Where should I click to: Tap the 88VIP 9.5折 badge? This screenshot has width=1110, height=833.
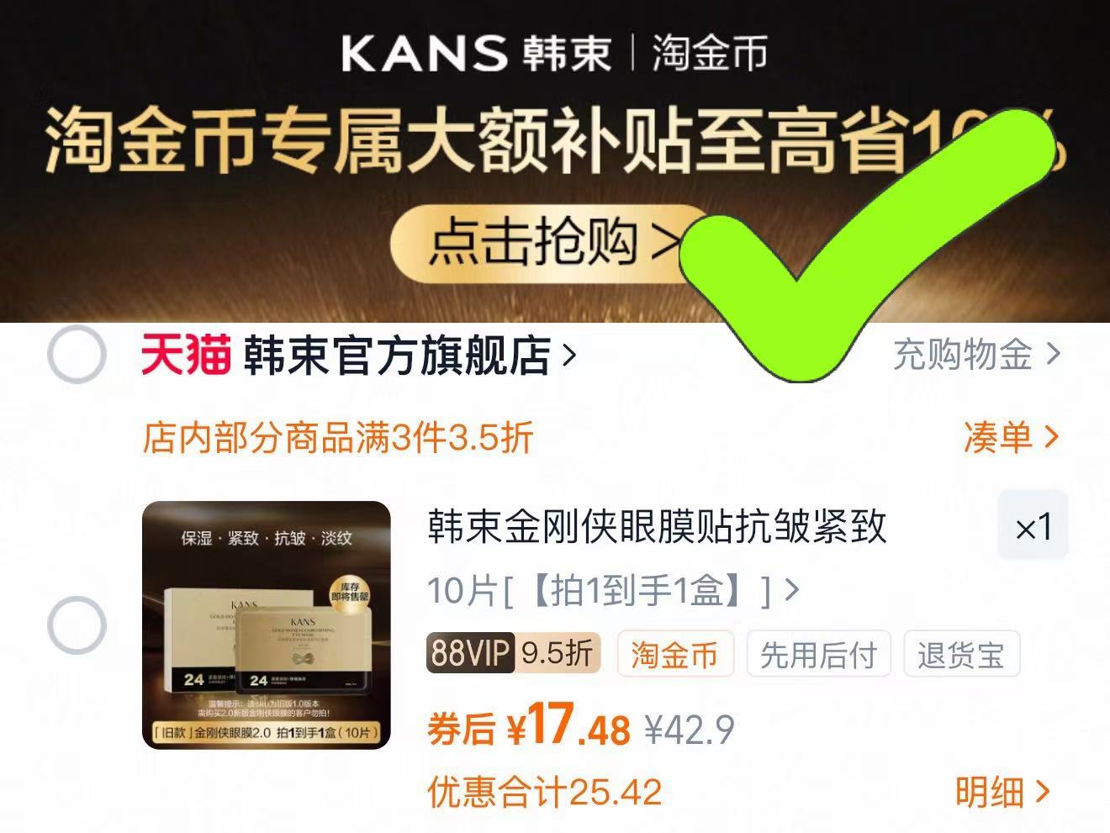coord(513,653)
